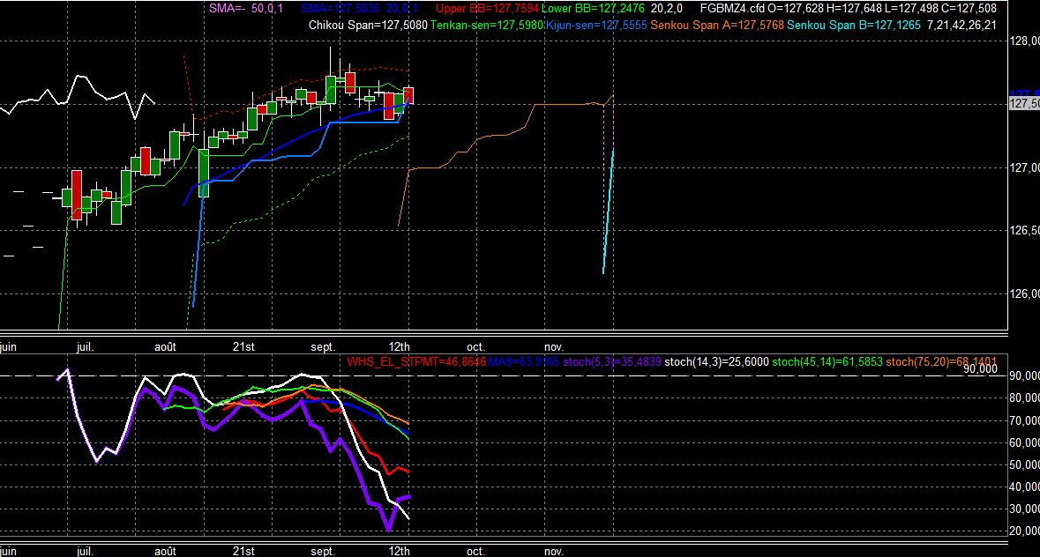Image resolution: width=1040 pixels, height=557 pixels.
Task: Click 21st on the price chart time axis
Action: 243,347
